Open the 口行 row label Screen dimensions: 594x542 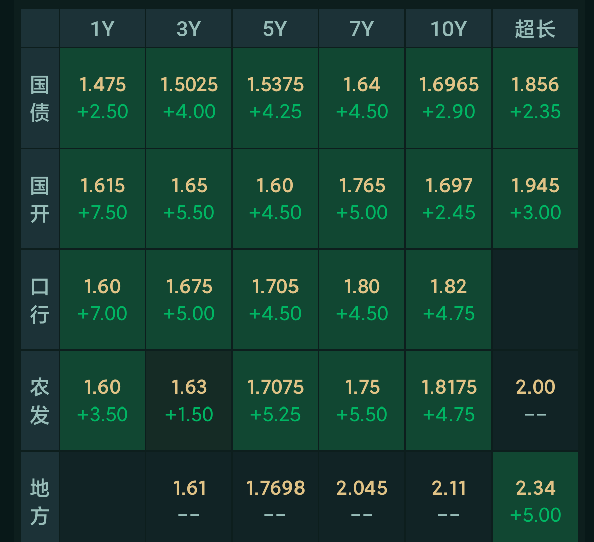click(40, 299)
